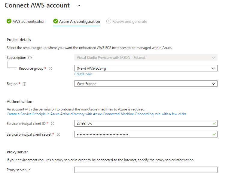Click the step 3 circle icon
Viewport: 250px width, 193px height.
108,21
